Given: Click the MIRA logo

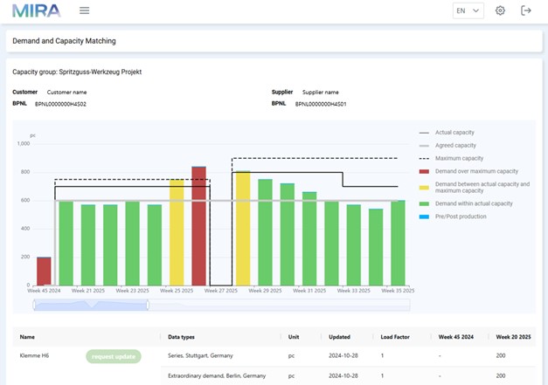Looking at the screenshot, I should click(37, 10).
